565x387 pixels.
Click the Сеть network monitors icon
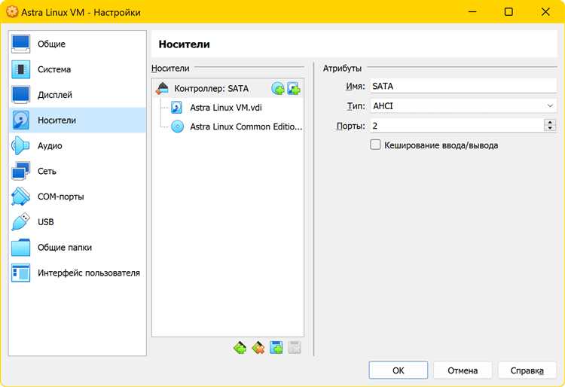click(20, 171)
